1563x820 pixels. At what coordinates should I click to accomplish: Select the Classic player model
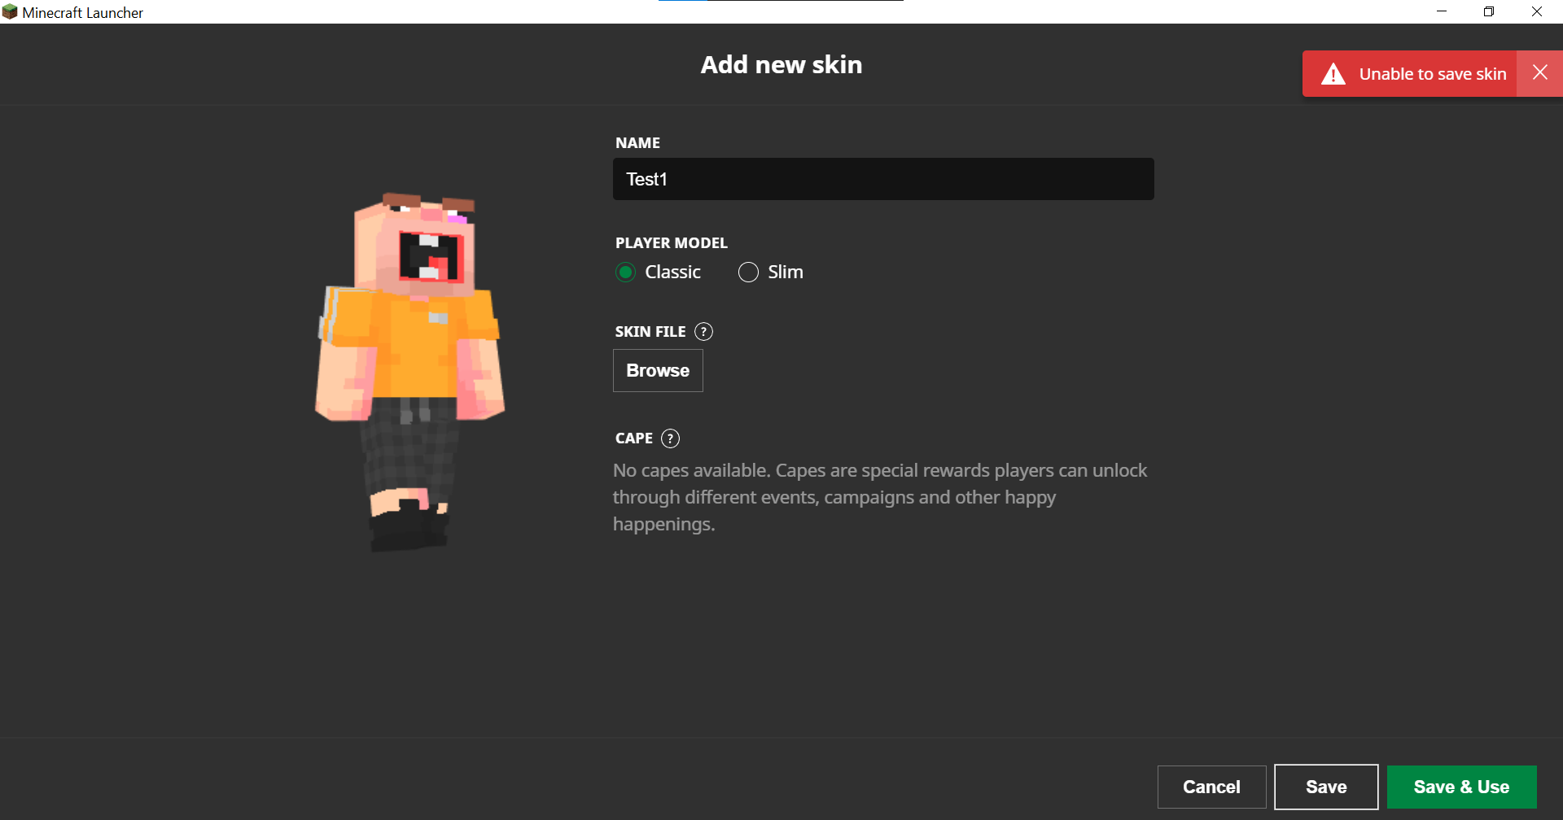(625, 273)
